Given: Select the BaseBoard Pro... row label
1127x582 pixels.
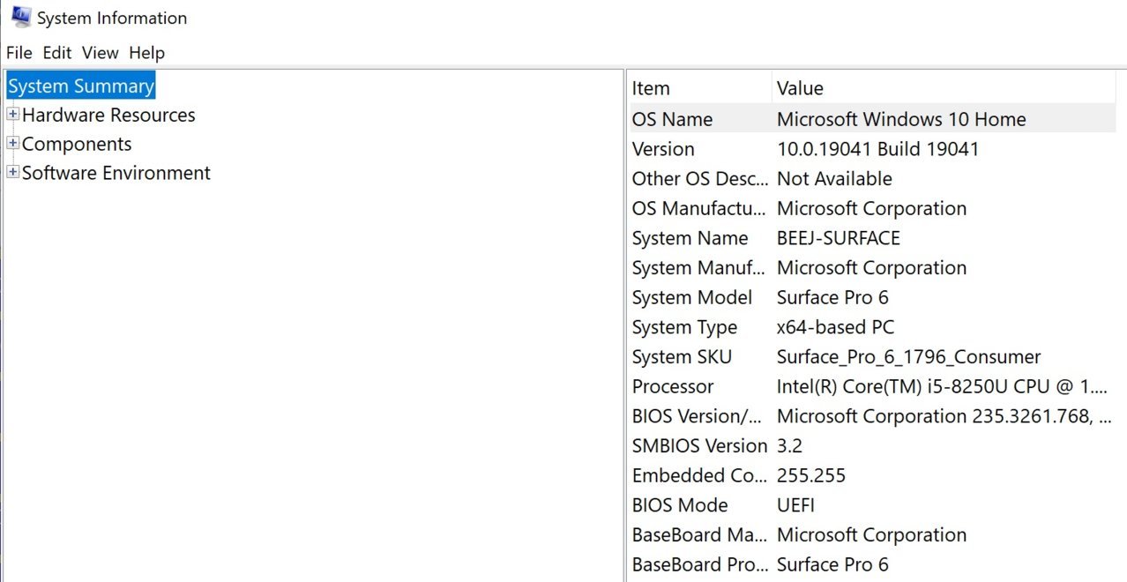Looking at the screenshot, I should 699,565.
